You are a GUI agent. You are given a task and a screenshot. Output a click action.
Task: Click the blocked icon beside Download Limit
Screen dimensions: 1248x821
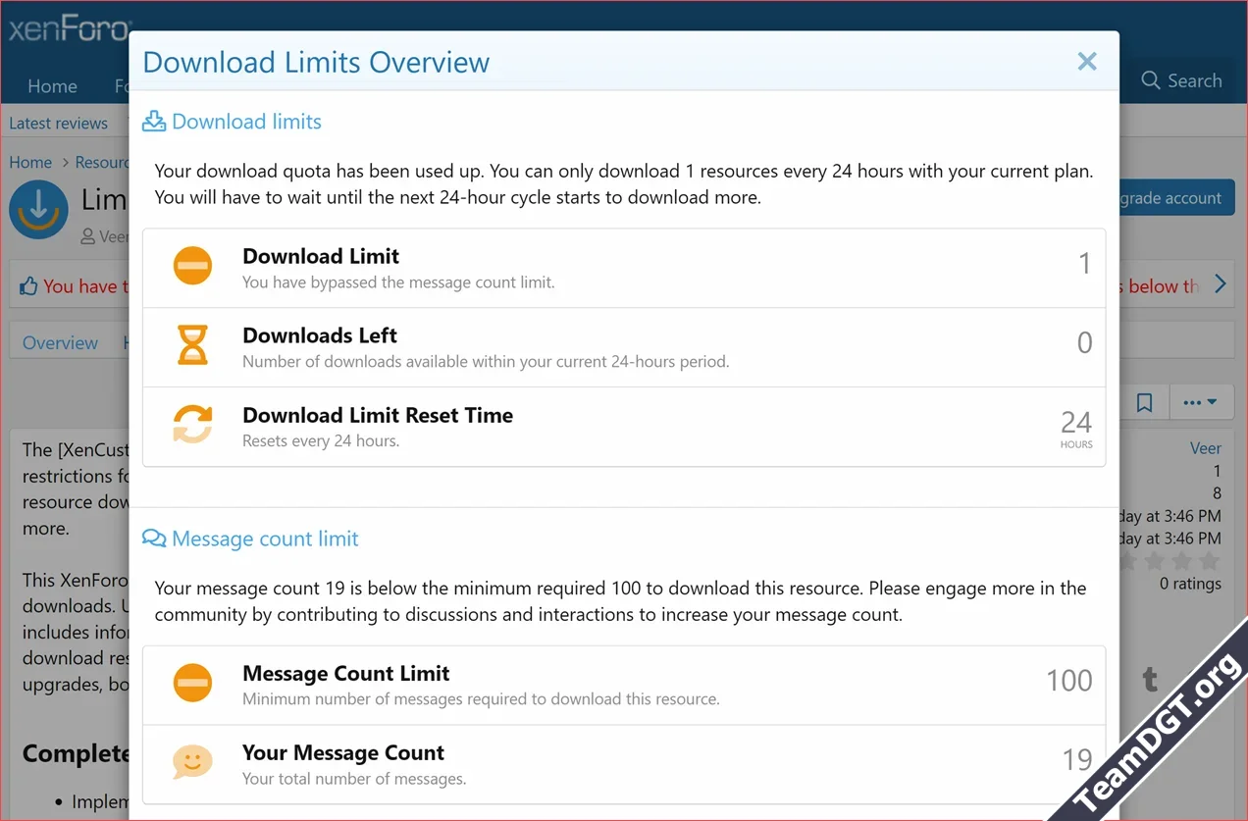coord(191,265)
